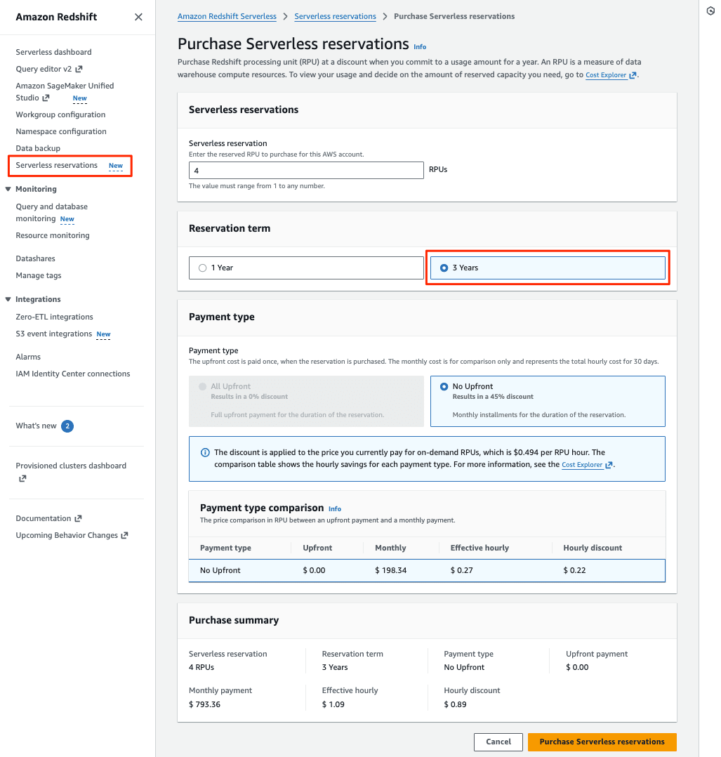Navigate to Serverless dashboard in the sidebar
The height and width of the screenshot is (757, 721).
[54, 51]
